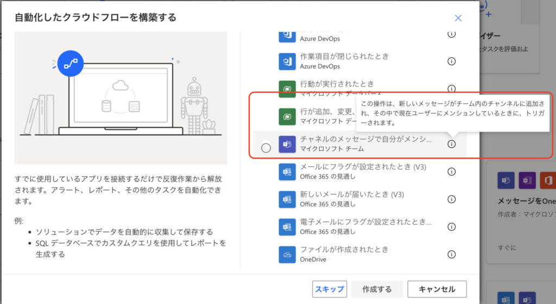Open info icon for メールにフラグが設定されたとき (V3)

coord(451,172)
